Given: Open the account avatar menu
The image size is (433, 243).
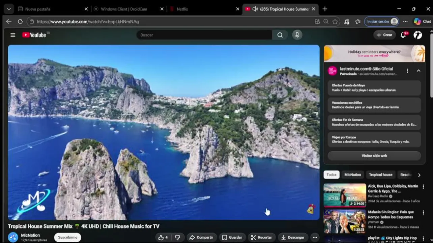Looking at the screenshot, I should pyautogui.click(x=418, y=35).
